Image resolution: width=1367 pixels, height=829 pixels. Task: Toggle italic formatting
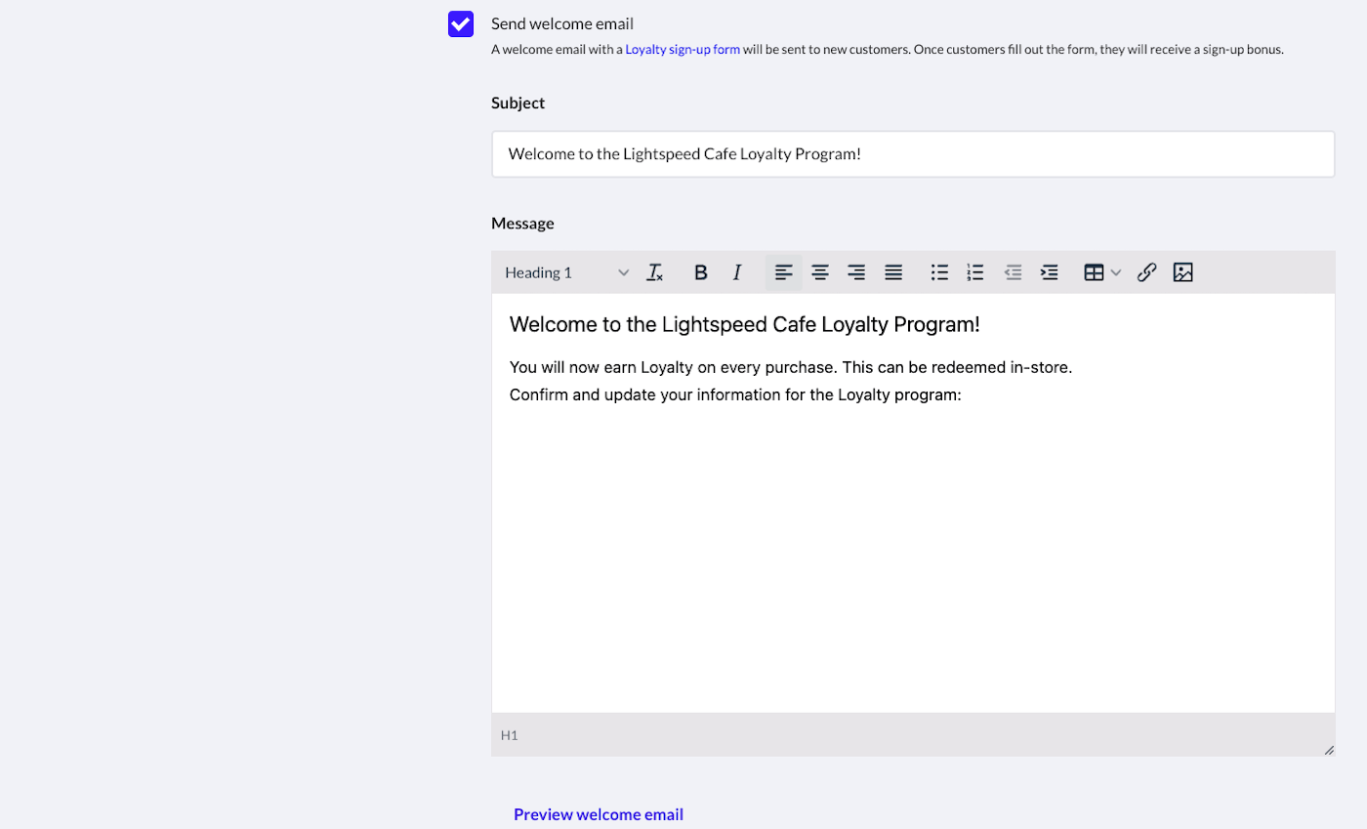[x=737, y=272]
